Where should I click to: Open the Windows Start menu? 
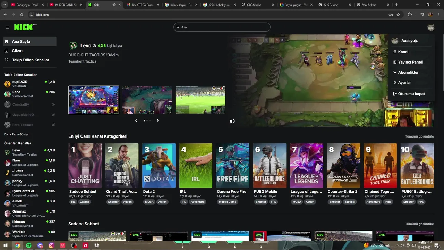point(6,245)
